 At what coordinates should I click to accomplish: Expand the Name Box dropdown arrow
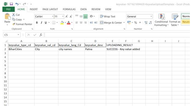click(x=18, y=35)
